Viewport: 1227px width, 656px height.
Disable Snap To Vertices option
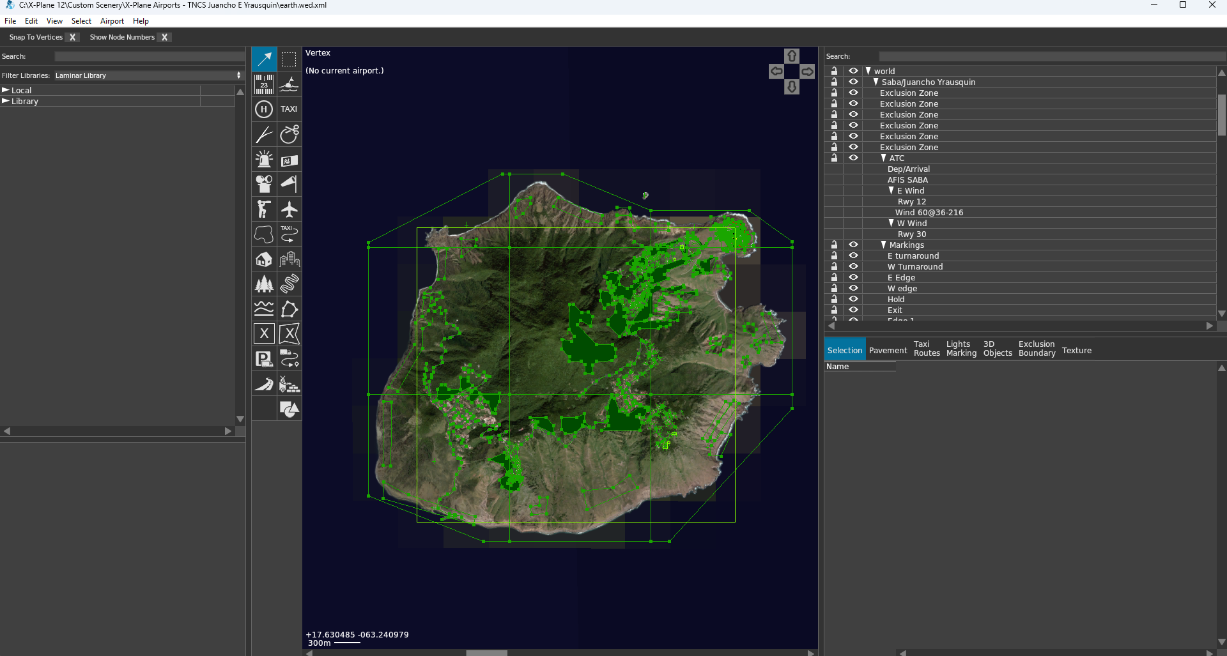point(73,37)
